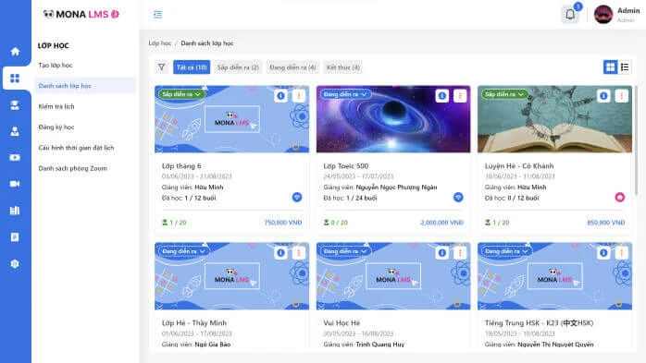Open more options for Luyện Hè - Cô Khánh

(x=622, y=96)
